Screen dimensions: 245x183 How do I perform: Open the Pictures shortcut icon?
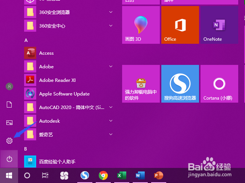9,123
